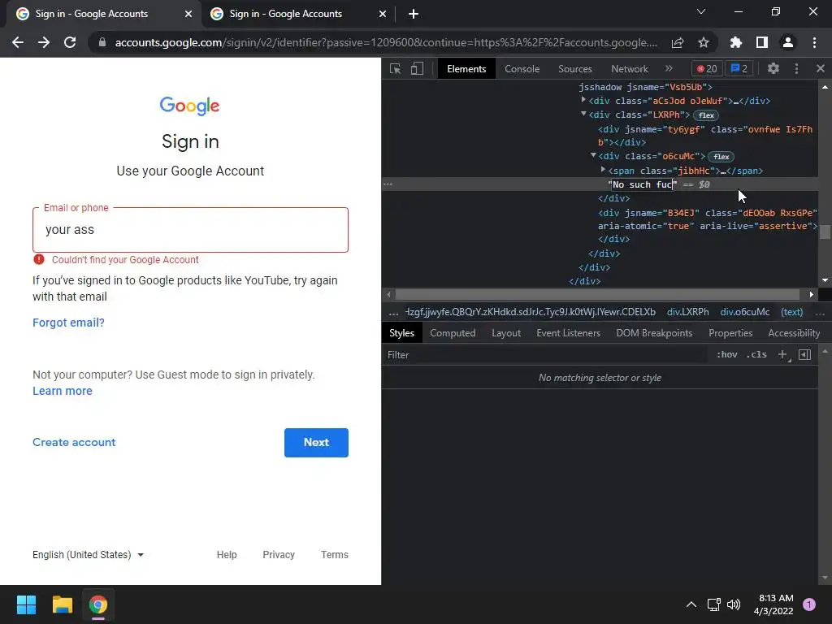Open the Terms footer link
Image resolution: width=832 pixels, height=624 pixels.
(x=334, y=554)
